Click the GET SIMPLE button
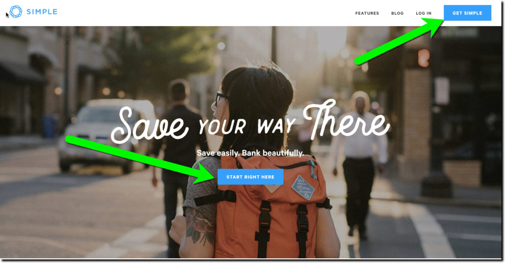 (467, 13)
